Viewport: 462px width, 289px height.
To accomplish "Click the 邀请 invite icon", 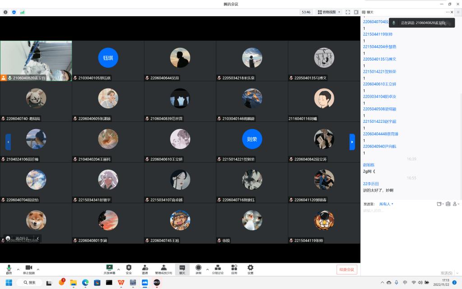I will tap(145, 269).
